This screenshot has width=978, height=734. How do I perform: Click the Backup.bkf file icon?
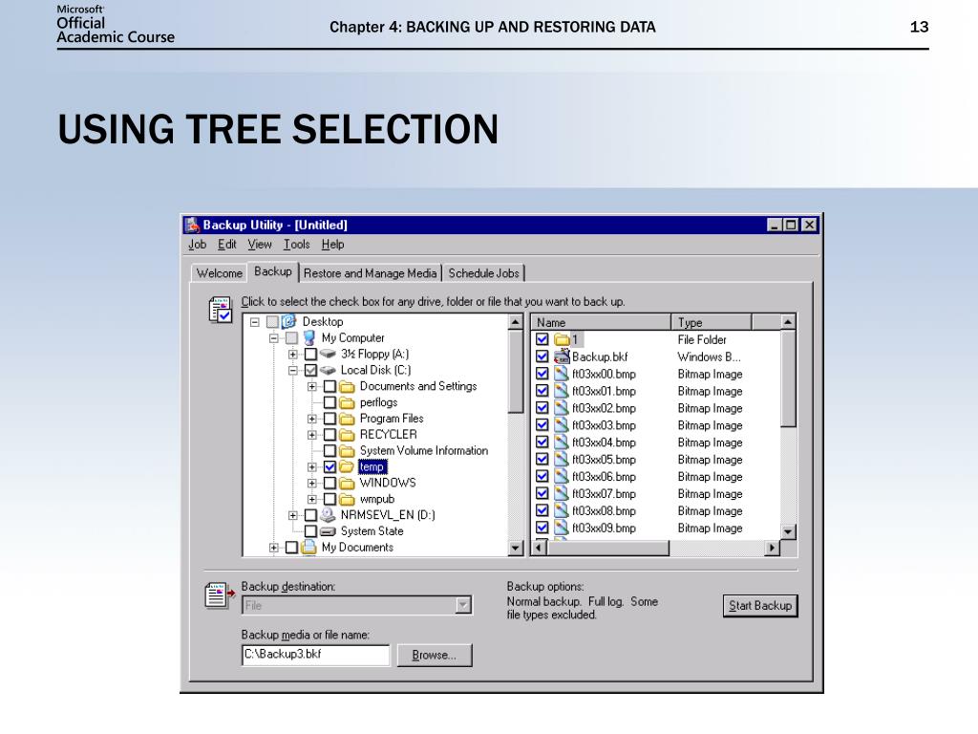pyautogui.click(x=562, y=356)
